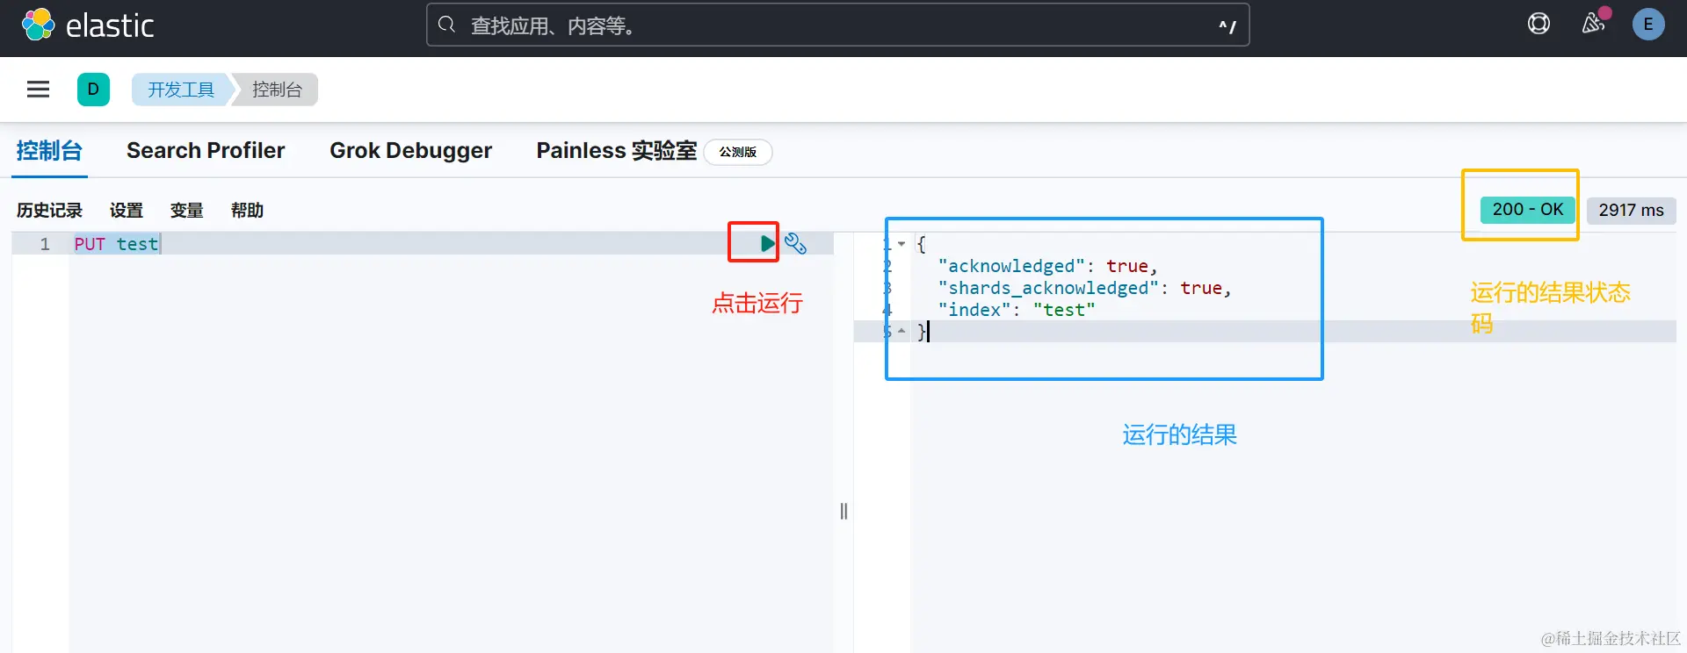Open the D space avatar
1687x653 pixels.
coord(93,90)
